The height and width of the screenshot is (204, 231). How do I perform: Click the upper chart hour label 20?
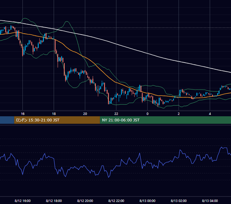pos(85,114)
